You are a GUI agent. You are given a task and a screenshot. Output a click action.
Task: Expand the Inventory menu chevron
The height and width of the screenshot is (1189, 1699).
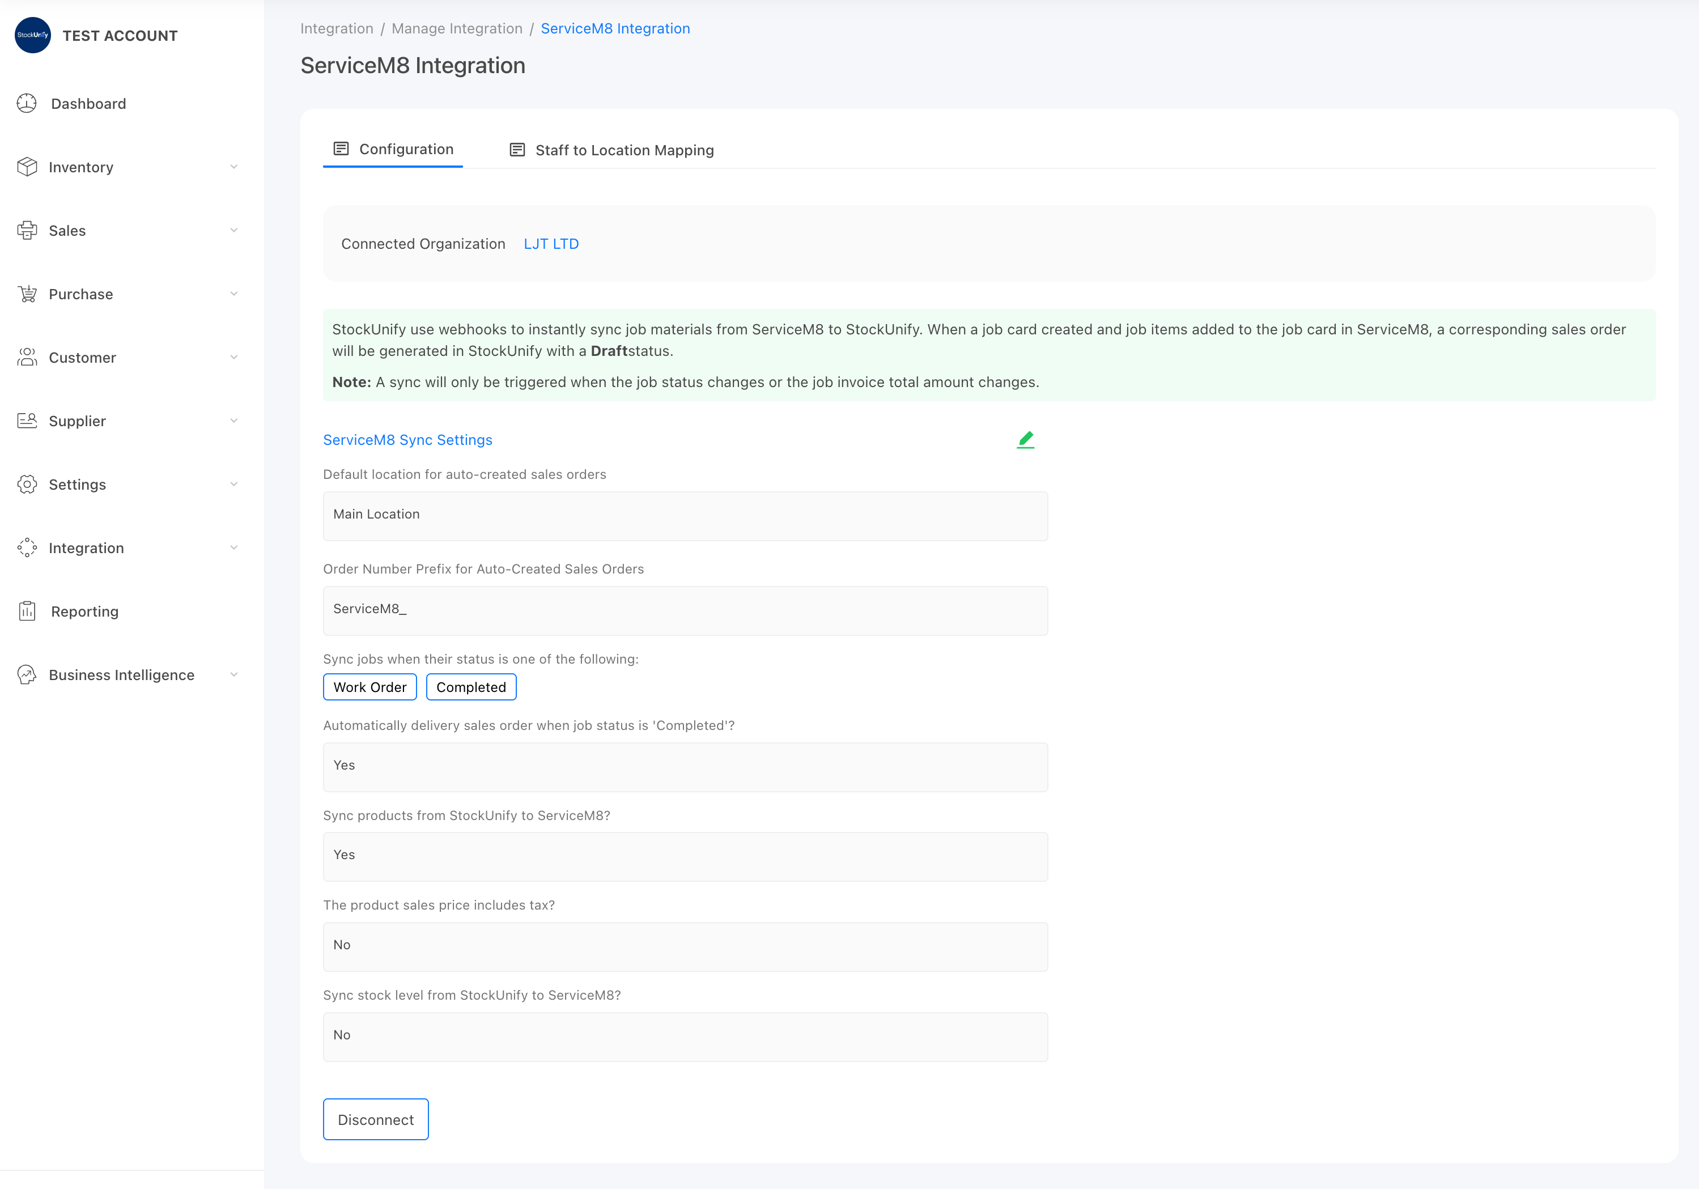(x=234, y=167)
